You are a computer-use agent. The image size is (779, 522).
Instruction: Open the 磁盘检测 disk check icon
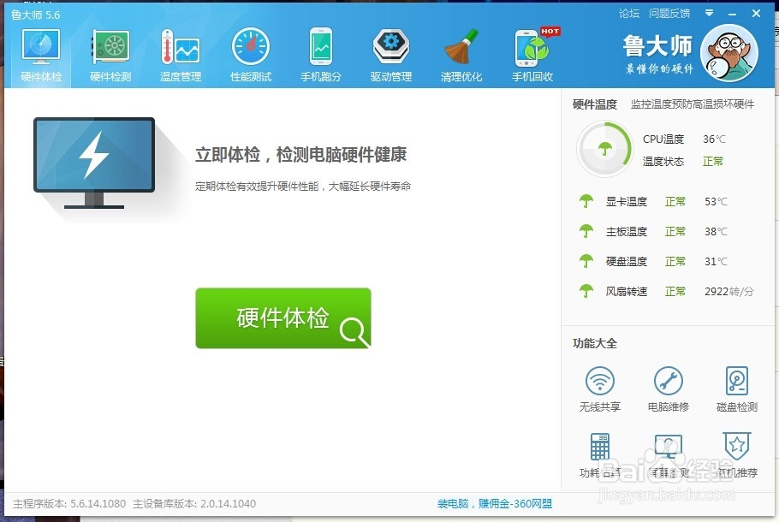[x=737, y=381]
